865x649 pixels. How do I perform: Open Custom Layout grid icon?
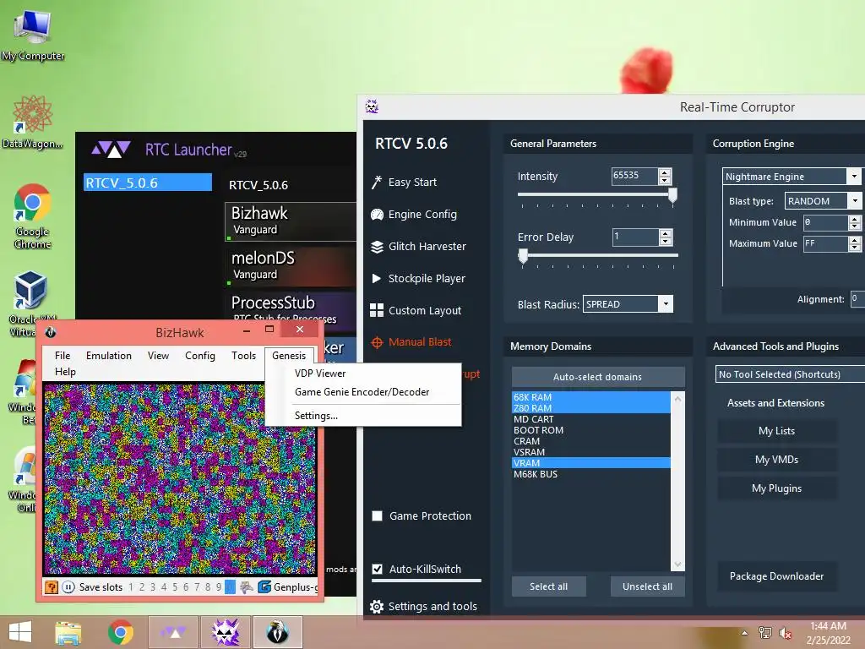[x=377, y=310]
